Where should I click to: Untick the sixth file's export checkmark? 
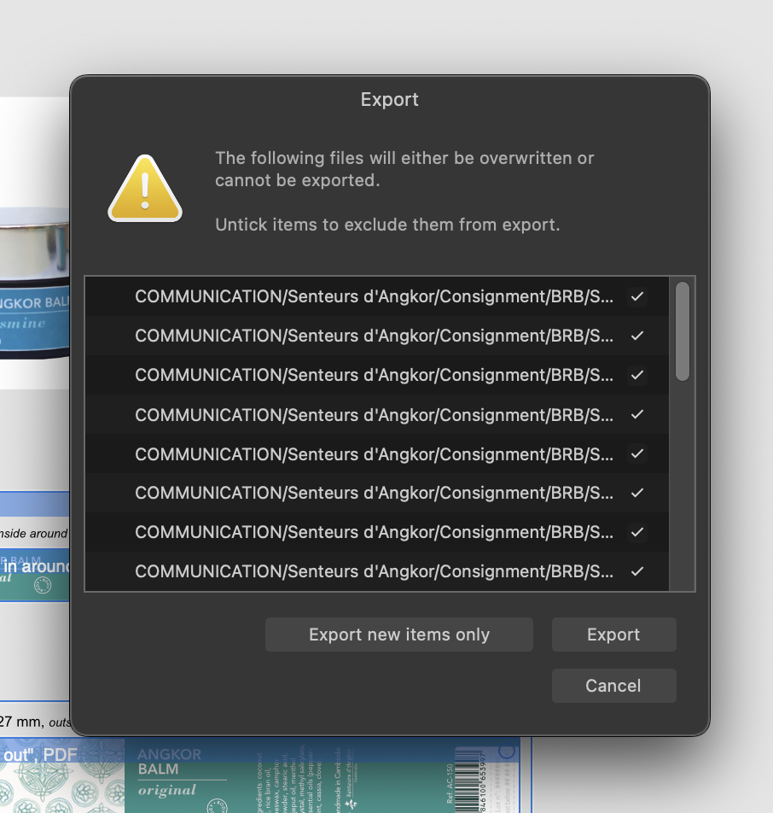(637, 493)
